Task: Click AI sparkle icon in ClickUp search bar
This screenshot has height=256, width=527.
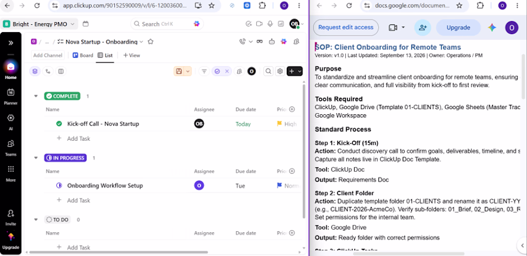Action: [197, 24]
